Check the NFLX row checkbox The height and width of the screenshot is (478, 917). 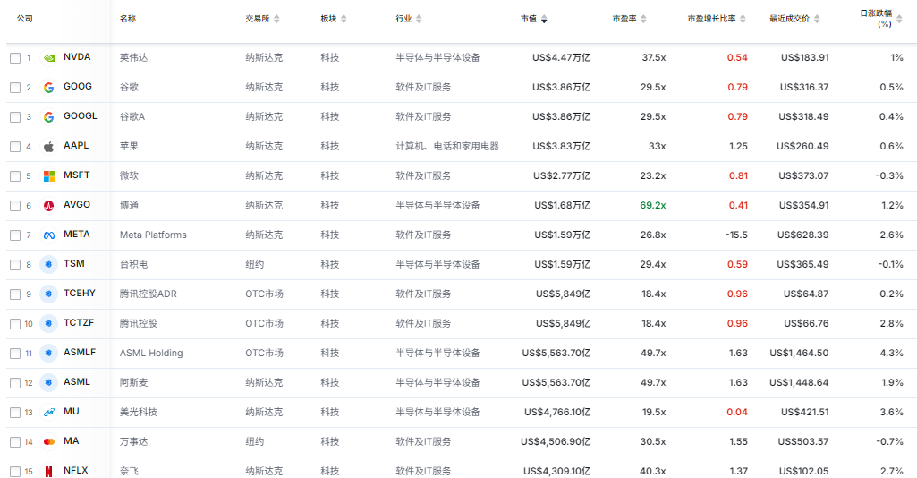coord(15,472)
